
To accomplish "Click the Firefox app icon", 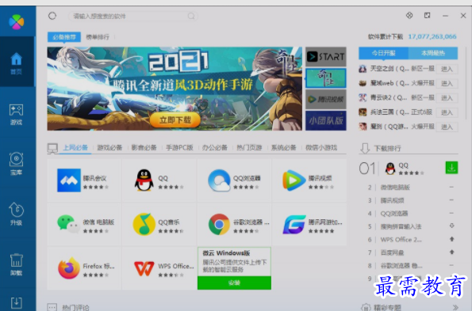I will 69,267.
